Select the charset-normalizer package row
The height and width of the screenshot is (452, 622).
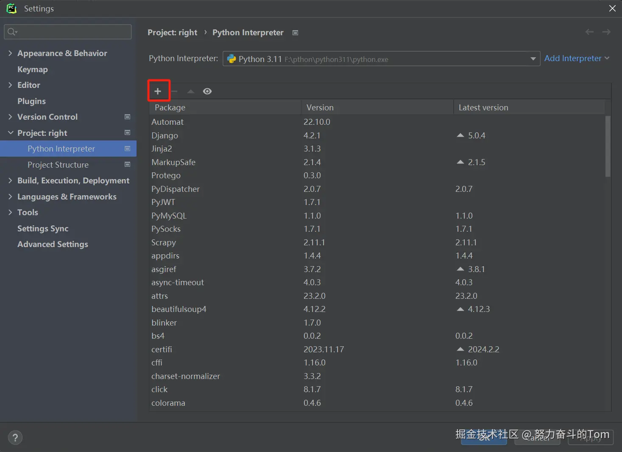377,376
